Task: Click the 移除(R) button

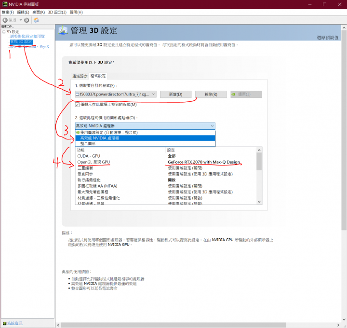Action: [x=211, y=95]
